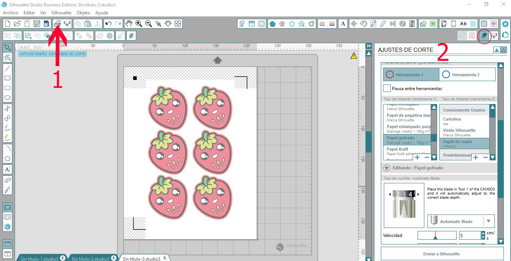Screen dimensions: 511x261
Task: Pick the Knife tool in left toolbar
Action: coord(8,190)
